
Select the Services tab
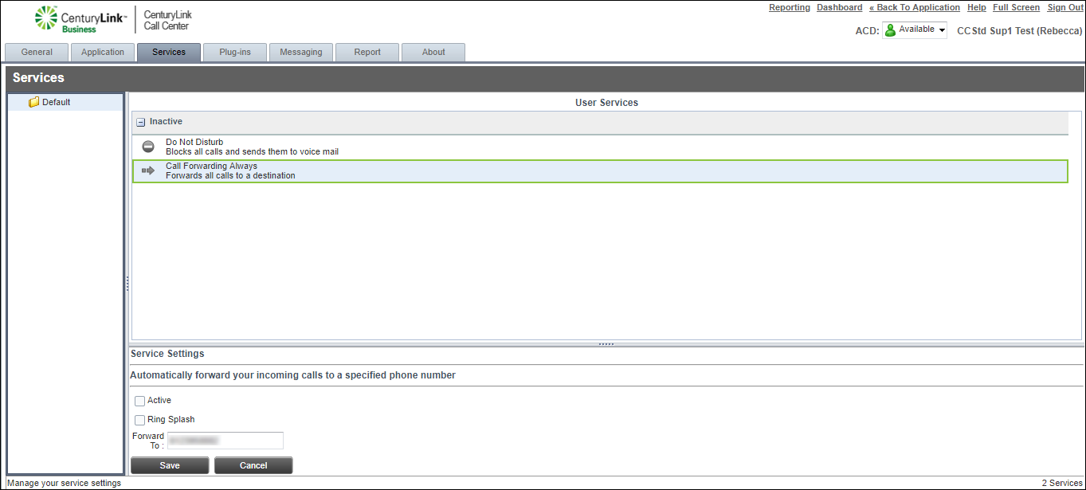(169, 53)
